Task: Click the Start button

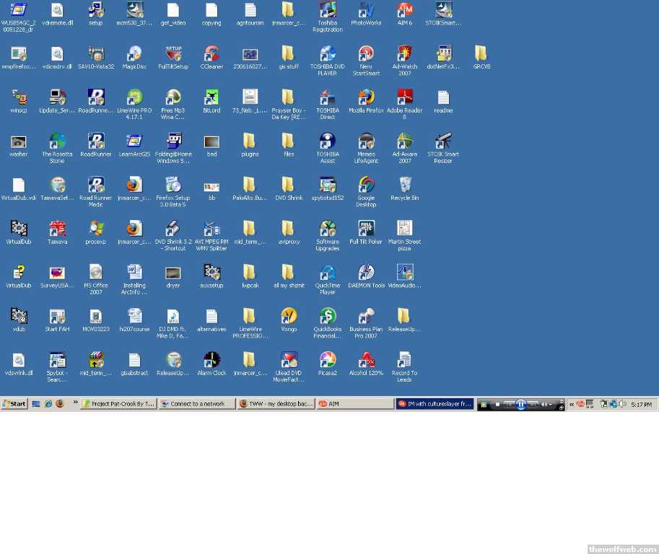Action: [14, 404]
